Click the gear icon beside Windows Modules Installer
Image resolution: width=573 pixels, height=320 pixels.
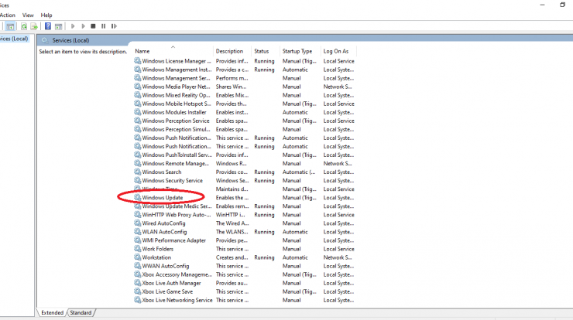tap(137, 112)
